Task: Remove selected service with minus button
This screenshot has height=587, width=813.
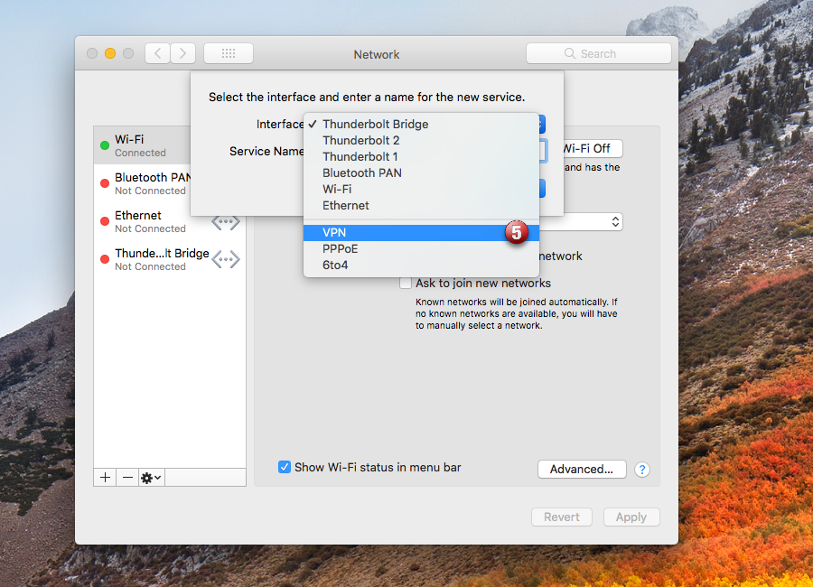Action: point(127,477)
